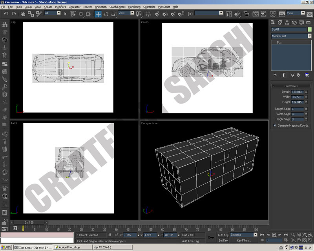Open the Hierarchy command panel
Viewport: 314px width, 251px height.
point(287,22)
